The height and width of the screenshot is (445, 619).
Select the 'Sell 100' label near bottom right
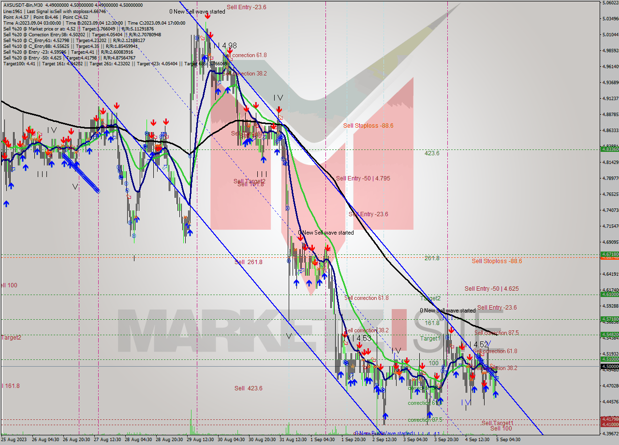click(x=501, y=429)
